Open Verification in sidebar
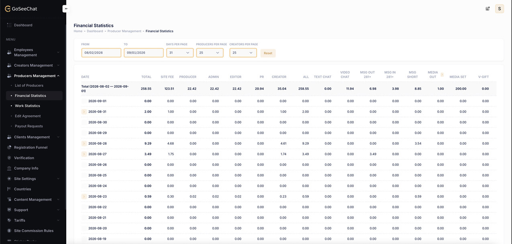The image size is (512, 244). point(24,158)
